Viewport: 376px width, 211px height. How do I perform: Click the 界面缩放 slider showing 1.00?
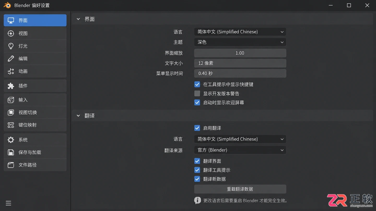point(240,53)
